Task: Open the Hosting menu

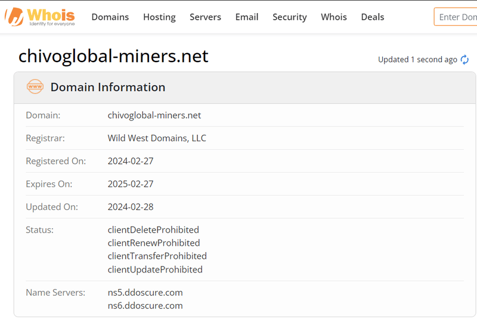Action: (159, 17)
